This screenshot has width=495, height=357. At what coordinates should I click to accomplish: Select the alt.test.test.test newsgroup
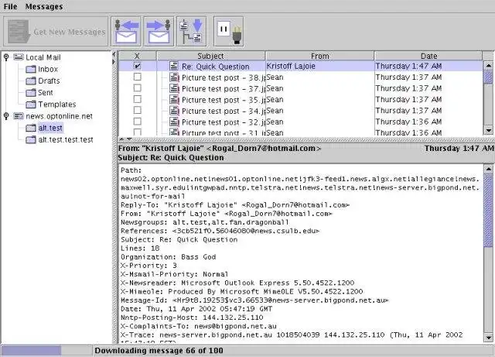pyautogui.click(x=66, y=139)
